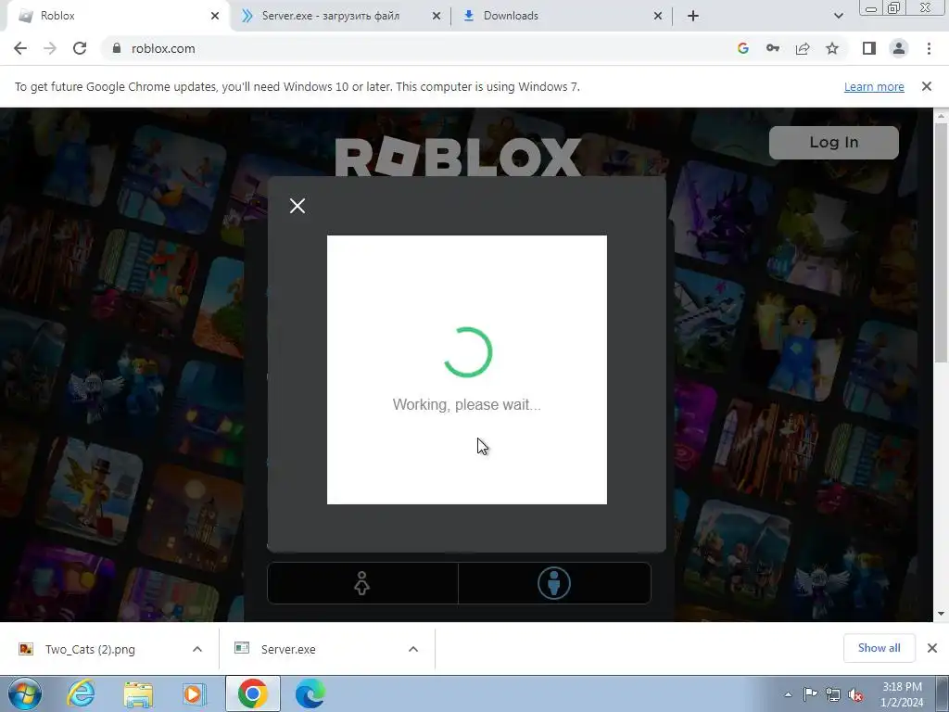The height and width of the screenshot is (712, 949).
Task: Bookmark this page with star
Action: 832,48
